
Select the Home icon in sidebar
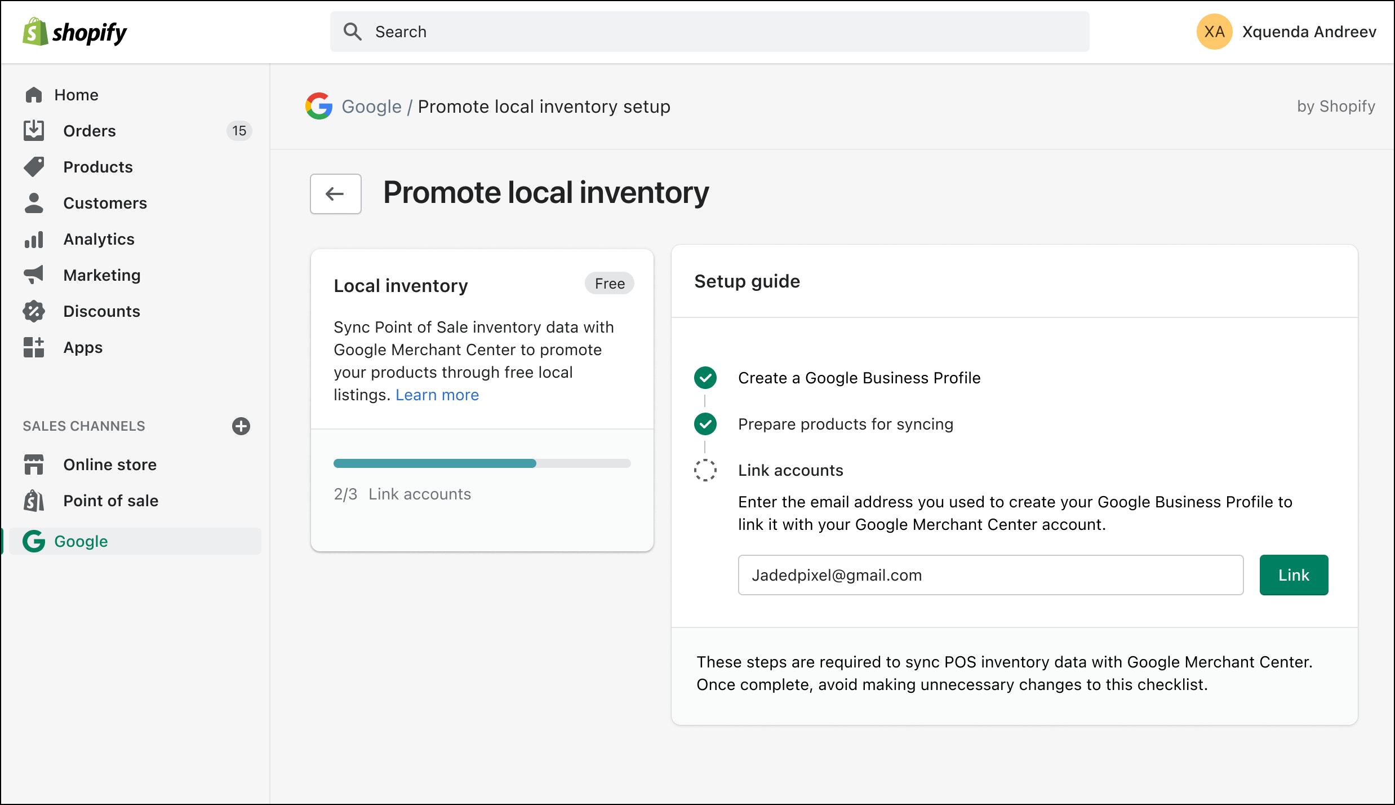click(33, 95)
